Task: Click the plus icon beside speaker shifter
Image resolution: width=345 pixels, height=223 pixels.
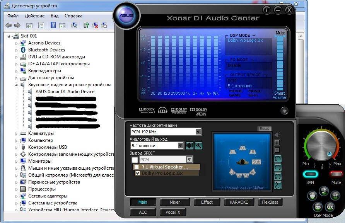Action: tap(277, 143)
